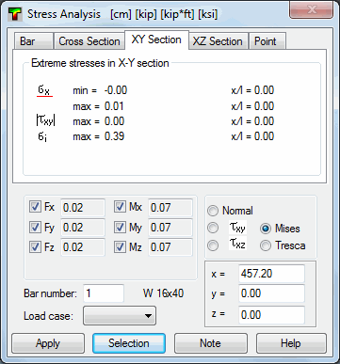Open the Load case dropdown
Image resolution: width=340 pixels, height=364 pixels.
pyautogui.click(x=120, y=316)
